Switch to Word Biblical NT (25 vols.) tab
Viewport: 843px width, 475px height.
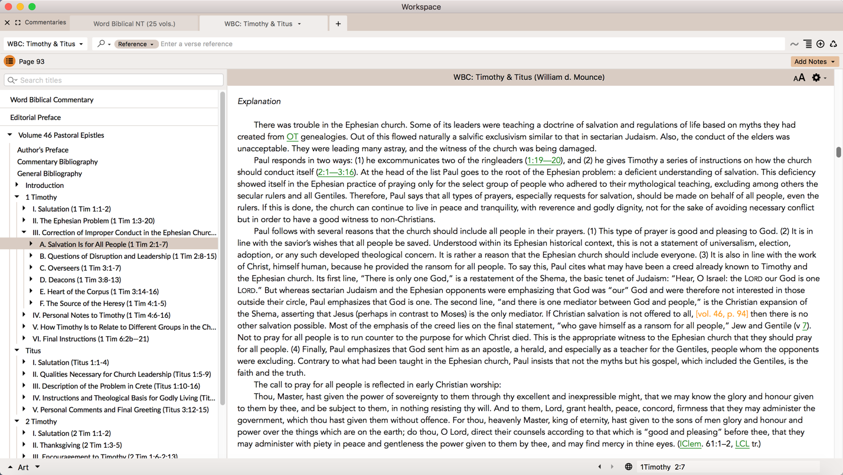click(134, 24)
